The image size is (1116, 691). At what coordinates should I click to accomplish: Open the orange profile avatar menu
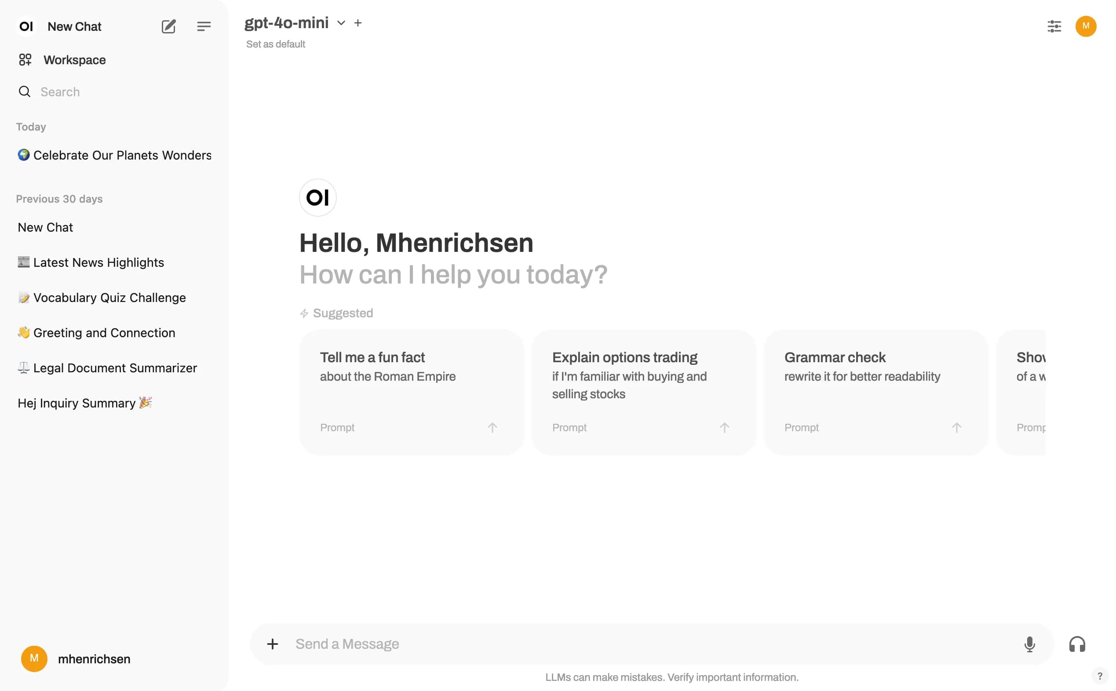click(1085, 26)
